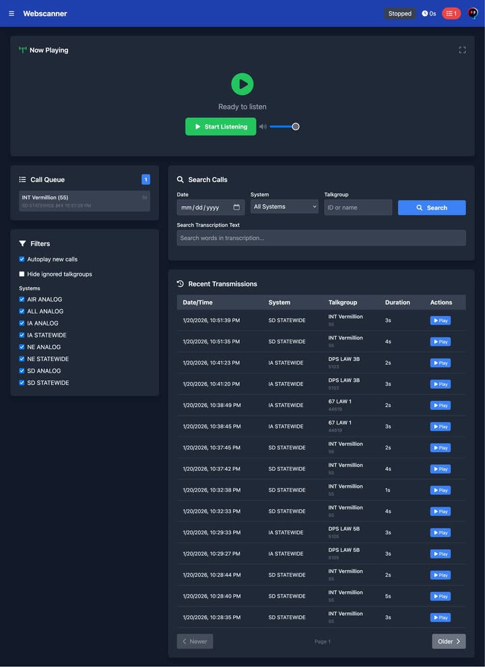The image size is (485, 667).
Task: Play the 10:51:35 PM transmission
Action: coord(441,342)
